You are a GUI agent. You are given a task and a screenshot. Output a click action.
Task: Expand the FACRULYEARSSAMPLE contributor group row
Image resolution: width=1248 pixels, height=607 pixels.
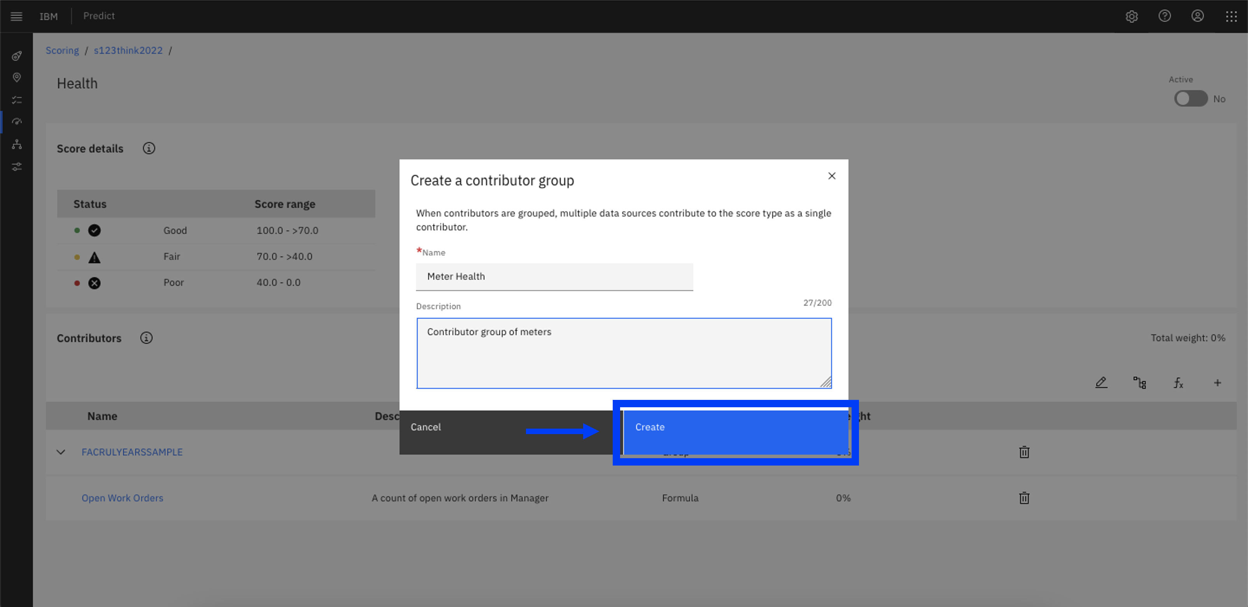tap(61, 452)
